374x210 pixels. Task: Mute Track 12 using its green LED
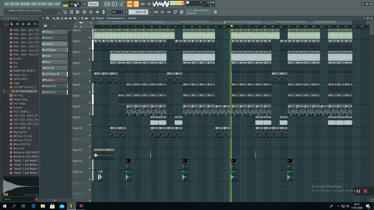pyautogui.click(x=90, y=157)
